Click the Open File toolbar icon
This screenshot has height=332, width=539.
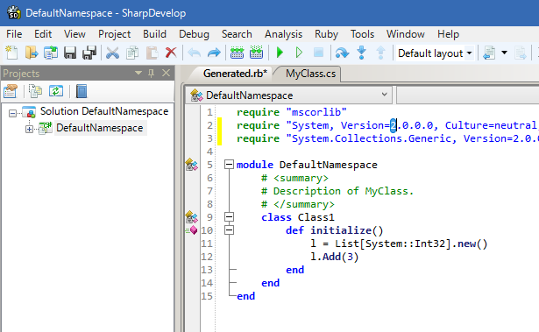[32, 53]
